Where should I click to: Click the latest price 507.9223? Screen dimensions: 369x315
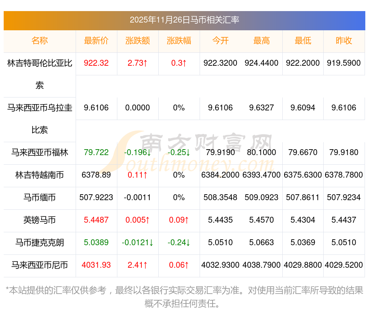(96, 198)
